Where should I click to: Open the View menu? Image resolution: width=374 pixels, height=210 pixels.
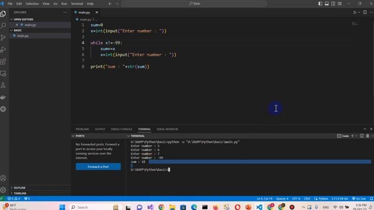[x=46, y=3]
